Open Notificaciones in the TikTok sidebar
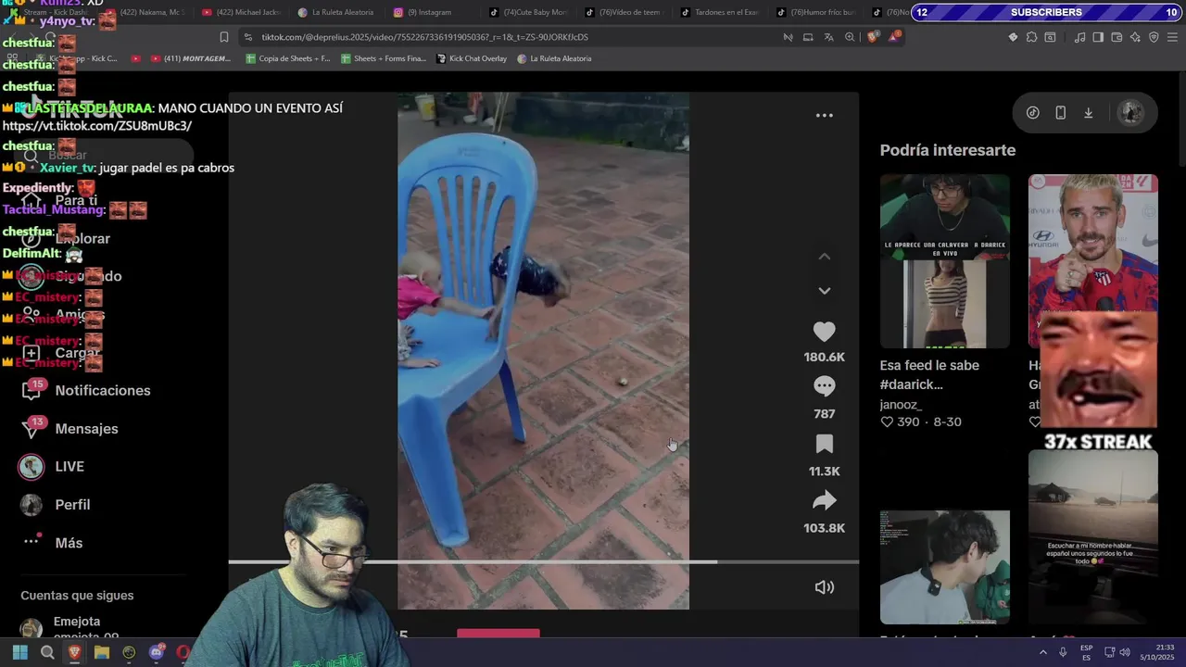This screenshot has width=1186, height=667. point(85,390)
